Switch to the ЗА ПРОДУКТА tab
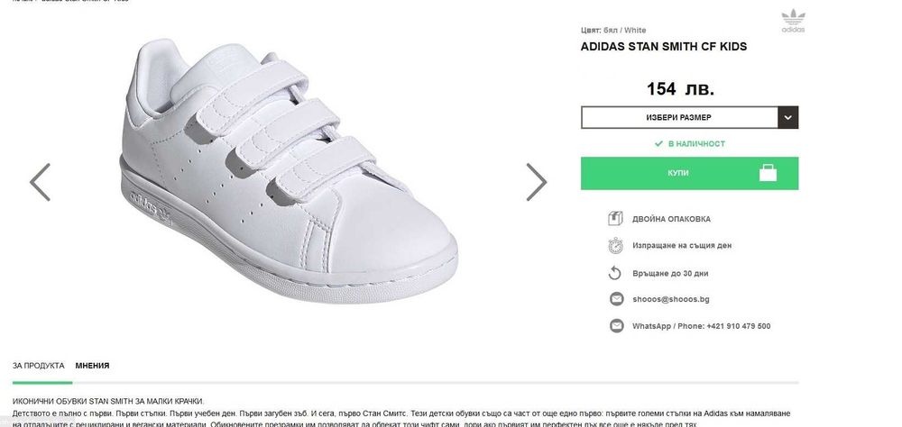This screenshot has width=902, height=427. [x=39, y=366]
